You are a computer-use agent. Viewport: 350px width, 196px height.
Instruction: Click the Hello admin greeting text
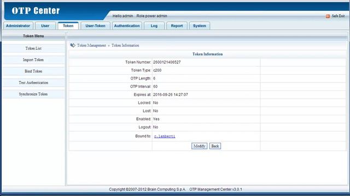click(x=122, y=16)
